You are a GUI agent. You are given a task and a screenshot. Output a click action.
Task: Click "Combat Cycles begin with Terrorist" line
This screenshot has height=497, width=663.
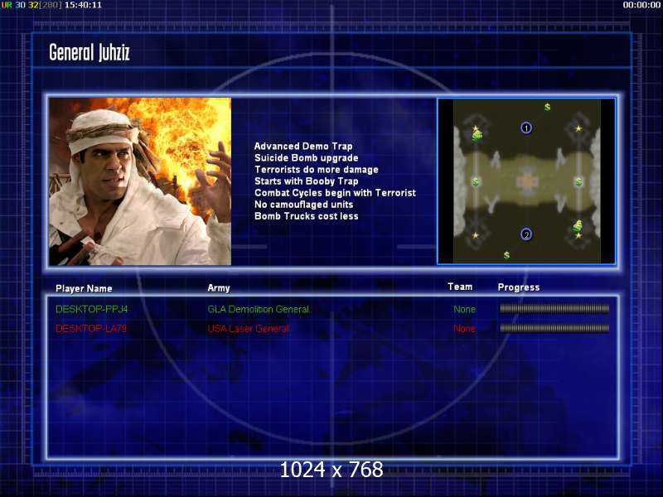(335, 193)
